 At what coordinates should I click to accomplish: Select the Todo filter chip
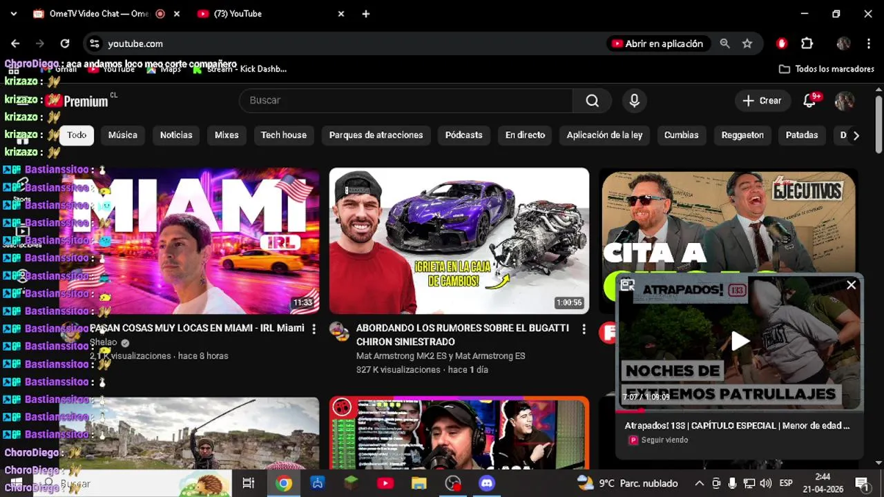(77, 135)
